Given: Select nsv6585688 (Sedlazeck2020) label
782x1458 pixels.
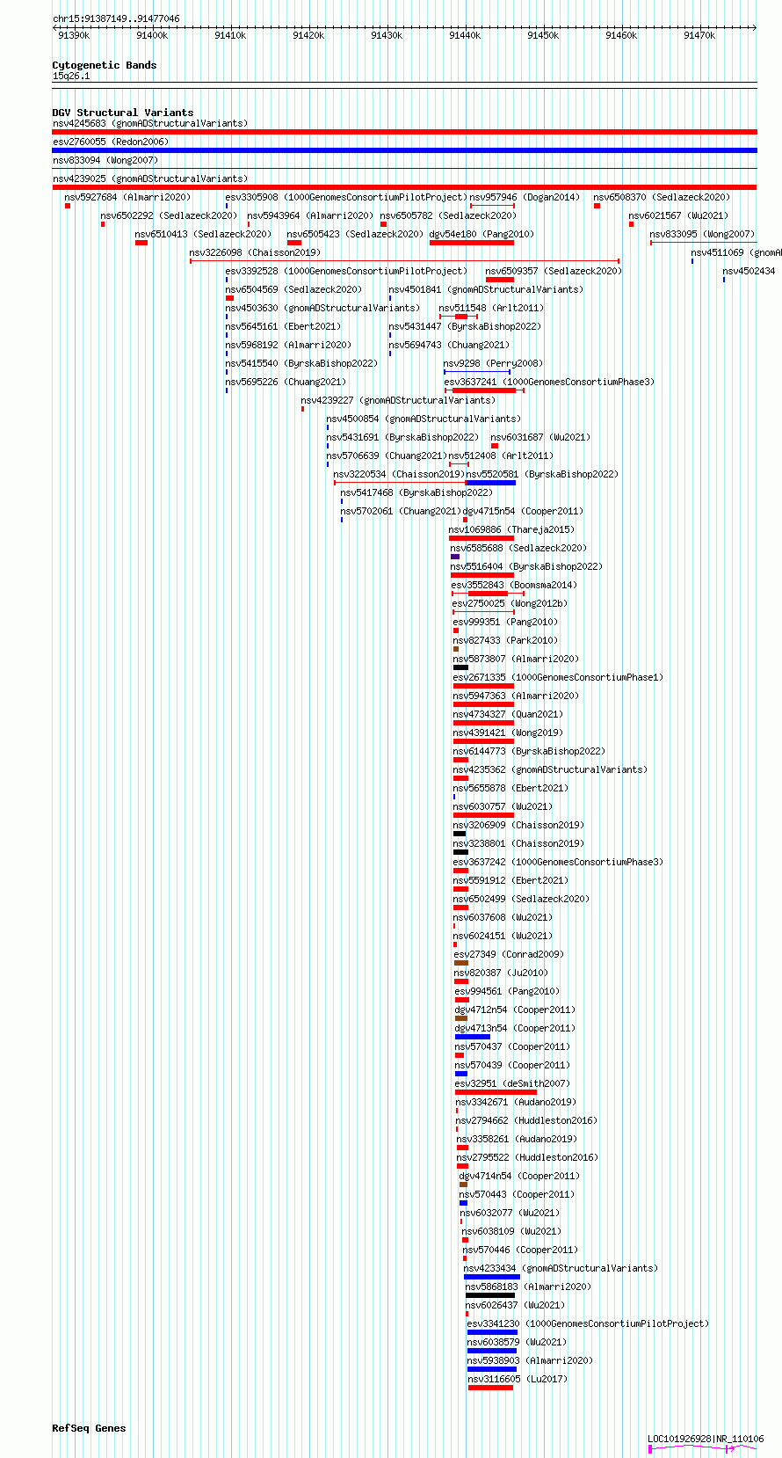Looking at the screenshot, I should (518, 548).
